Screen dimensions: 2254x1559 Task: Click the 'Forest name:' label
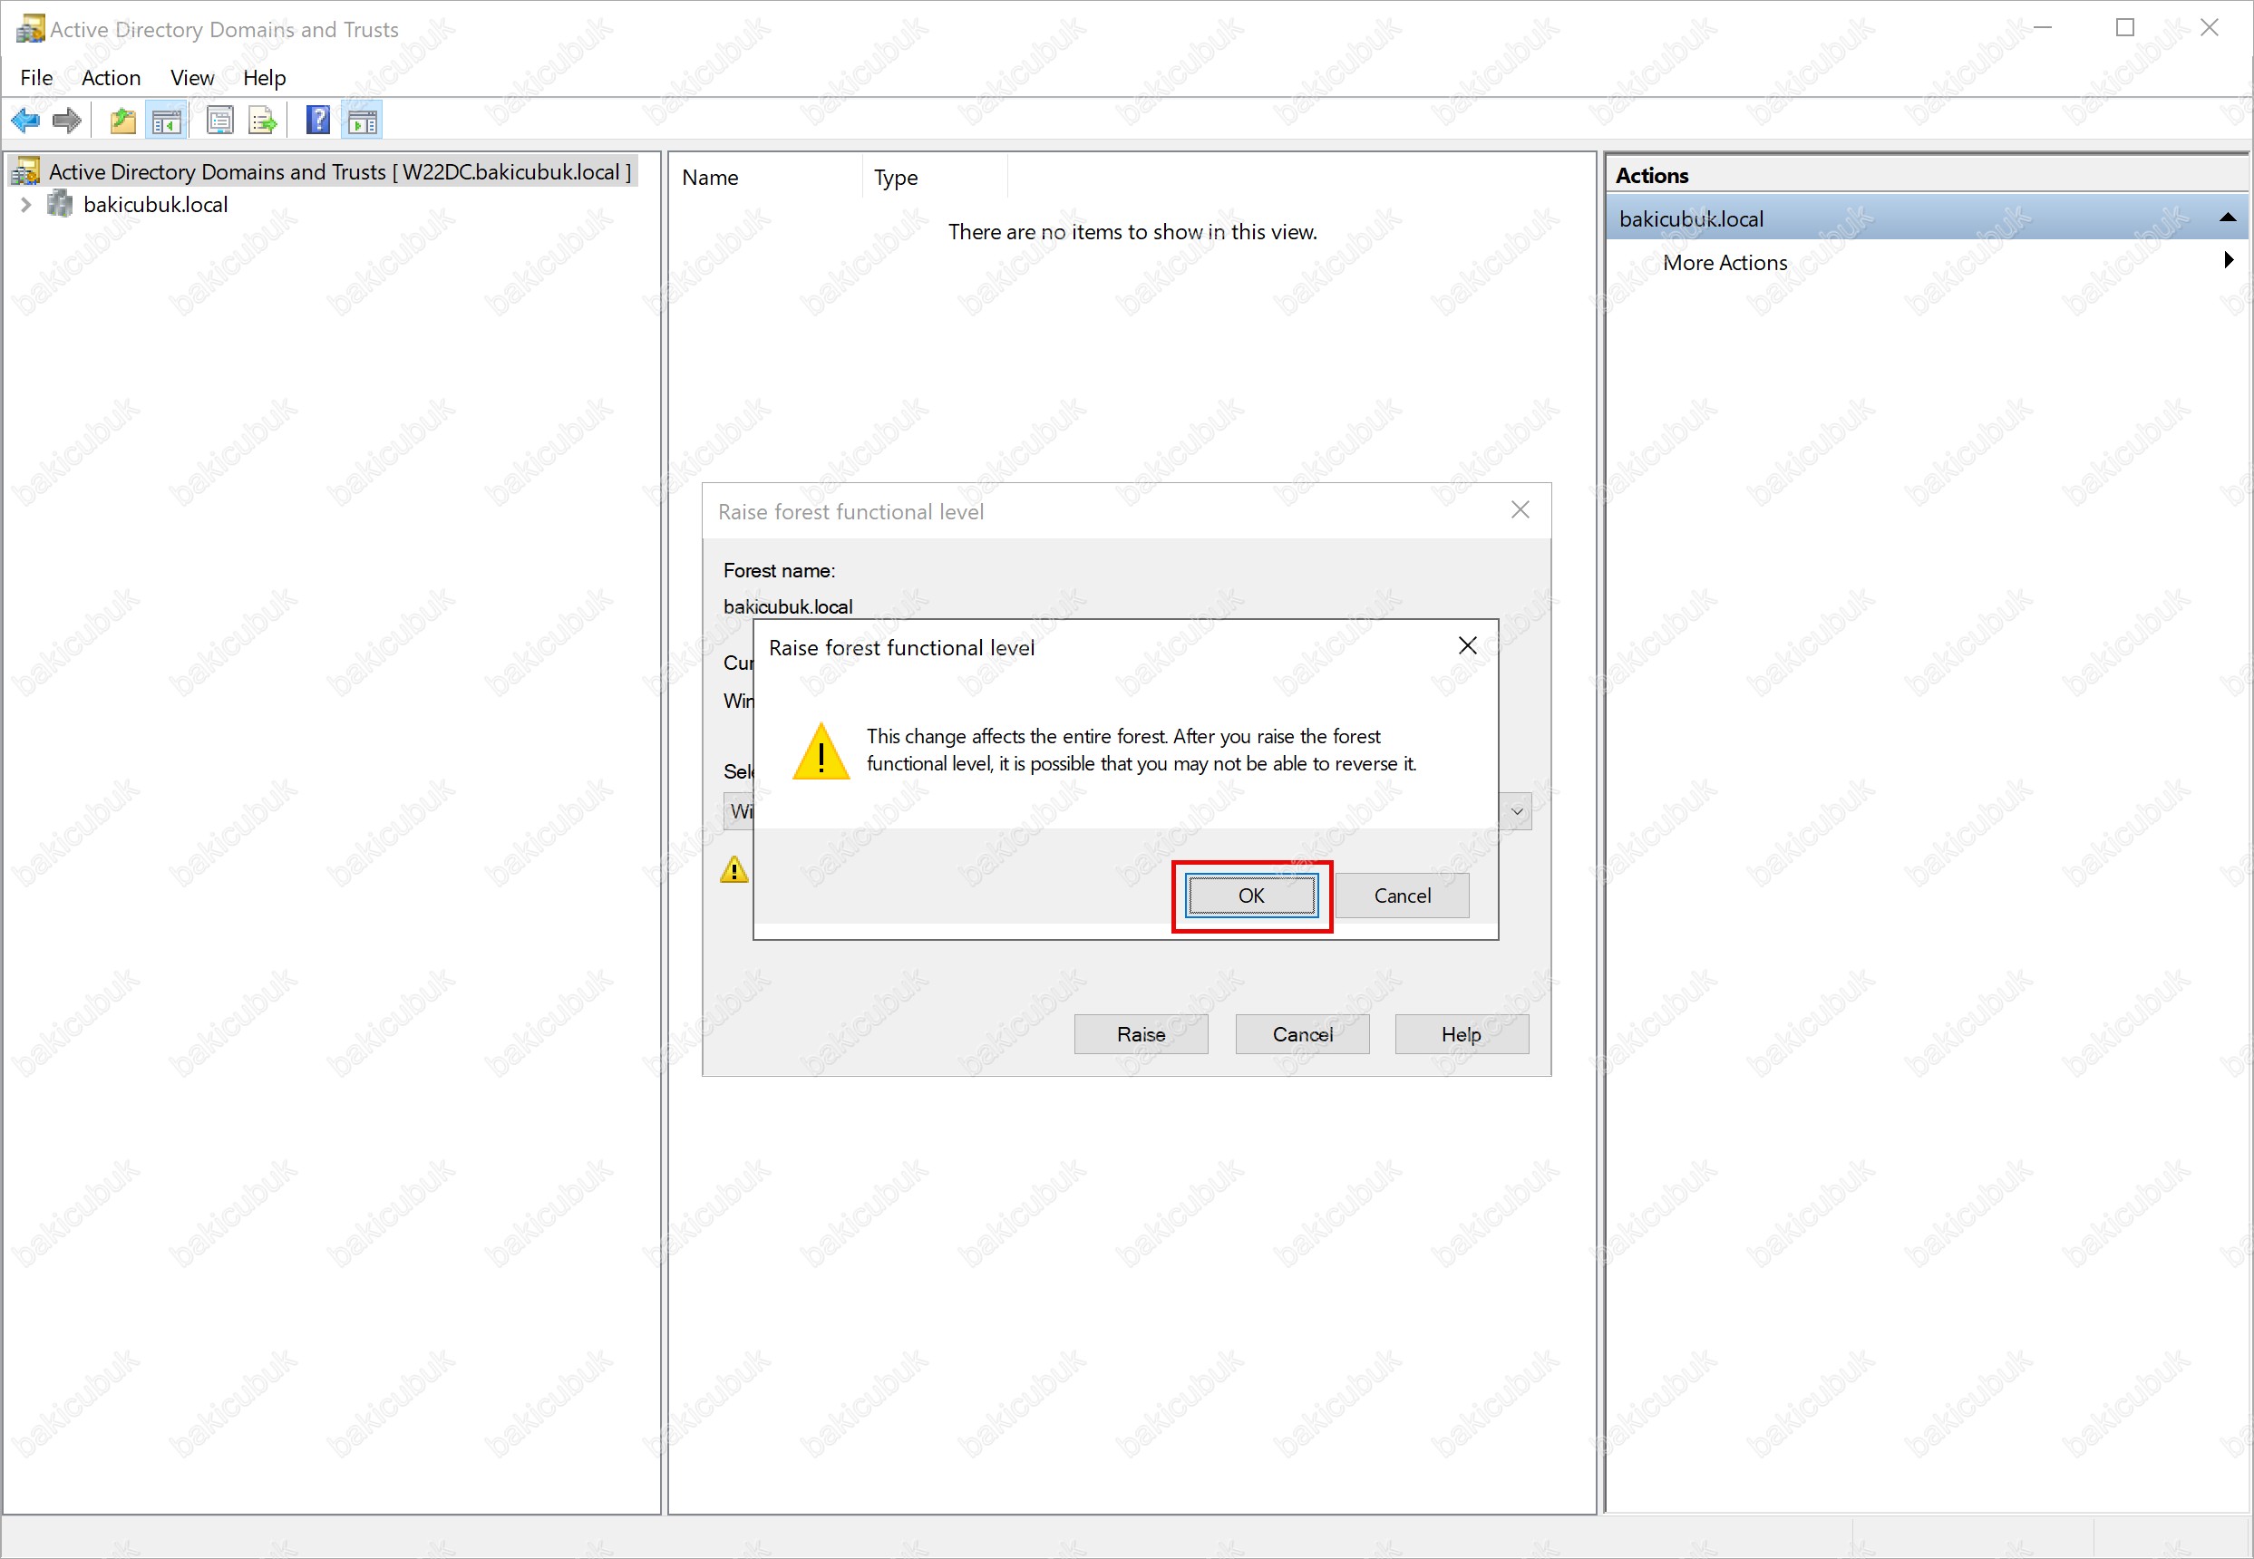pos(779,570)
